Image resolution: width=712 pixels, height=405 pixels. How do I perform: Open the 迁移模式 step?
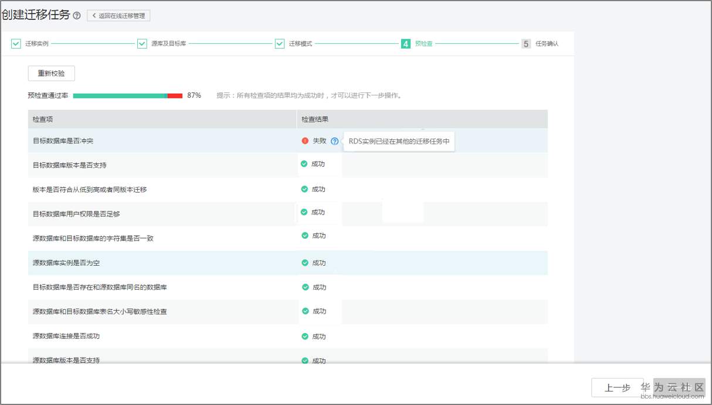click(x=301, y=44)
